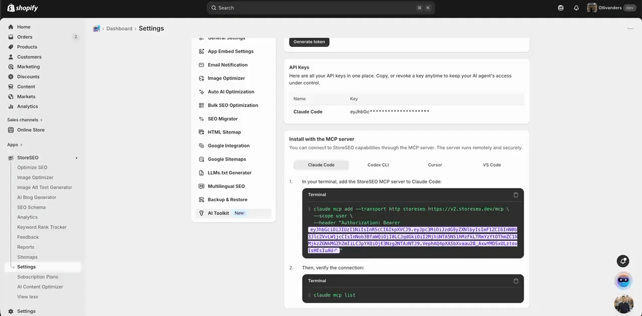Open Ollivanders account menu

(611, 8)
